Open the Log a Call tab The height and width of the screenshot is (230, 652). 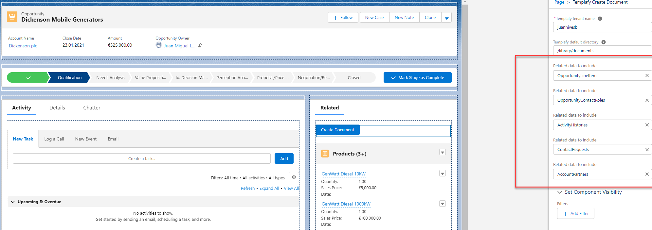click(54, 139)
